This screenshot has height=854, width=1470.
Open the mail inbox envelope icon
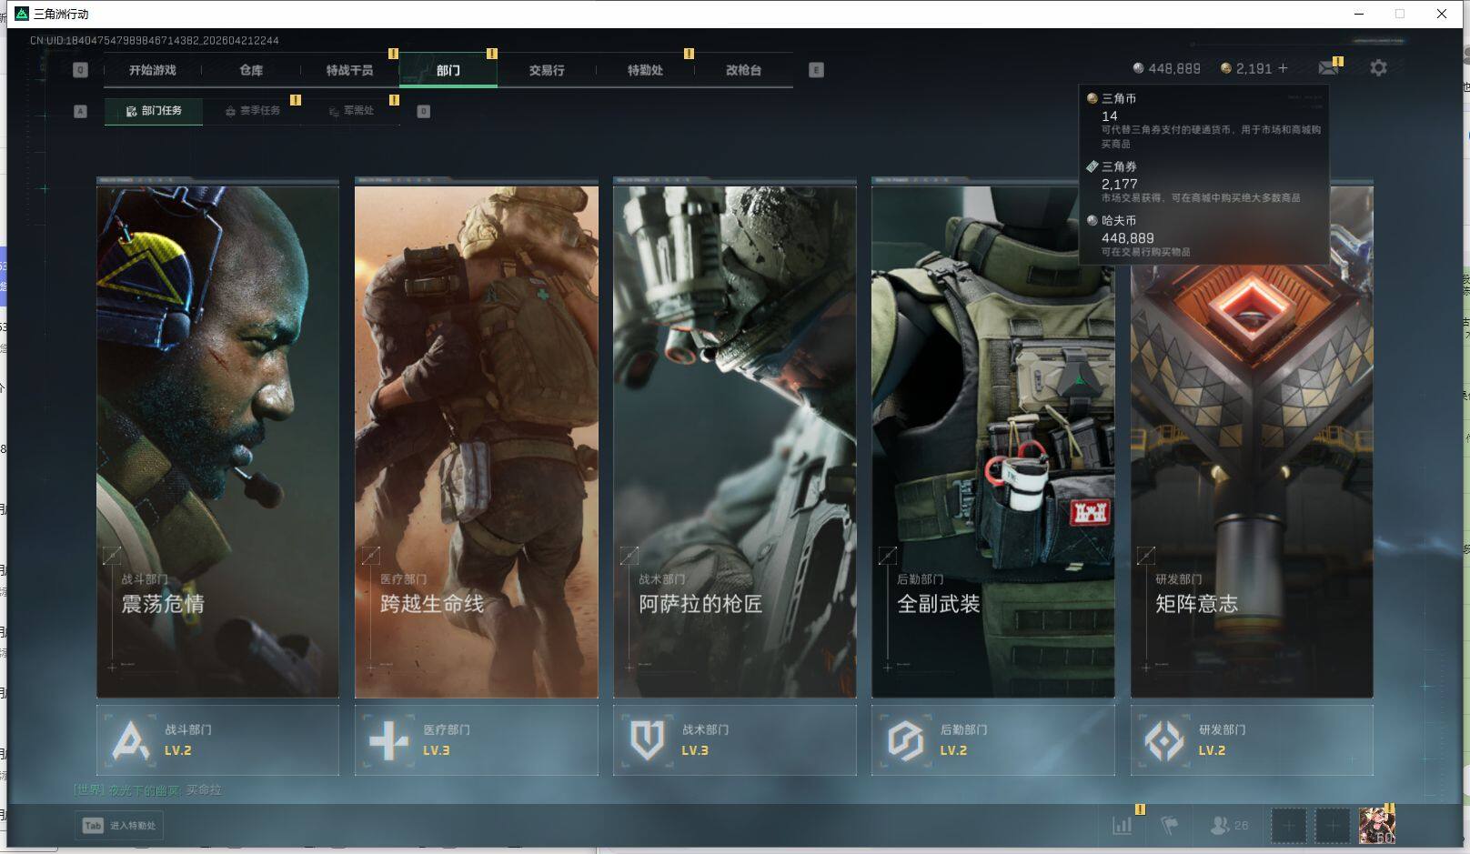point(1327,68)
